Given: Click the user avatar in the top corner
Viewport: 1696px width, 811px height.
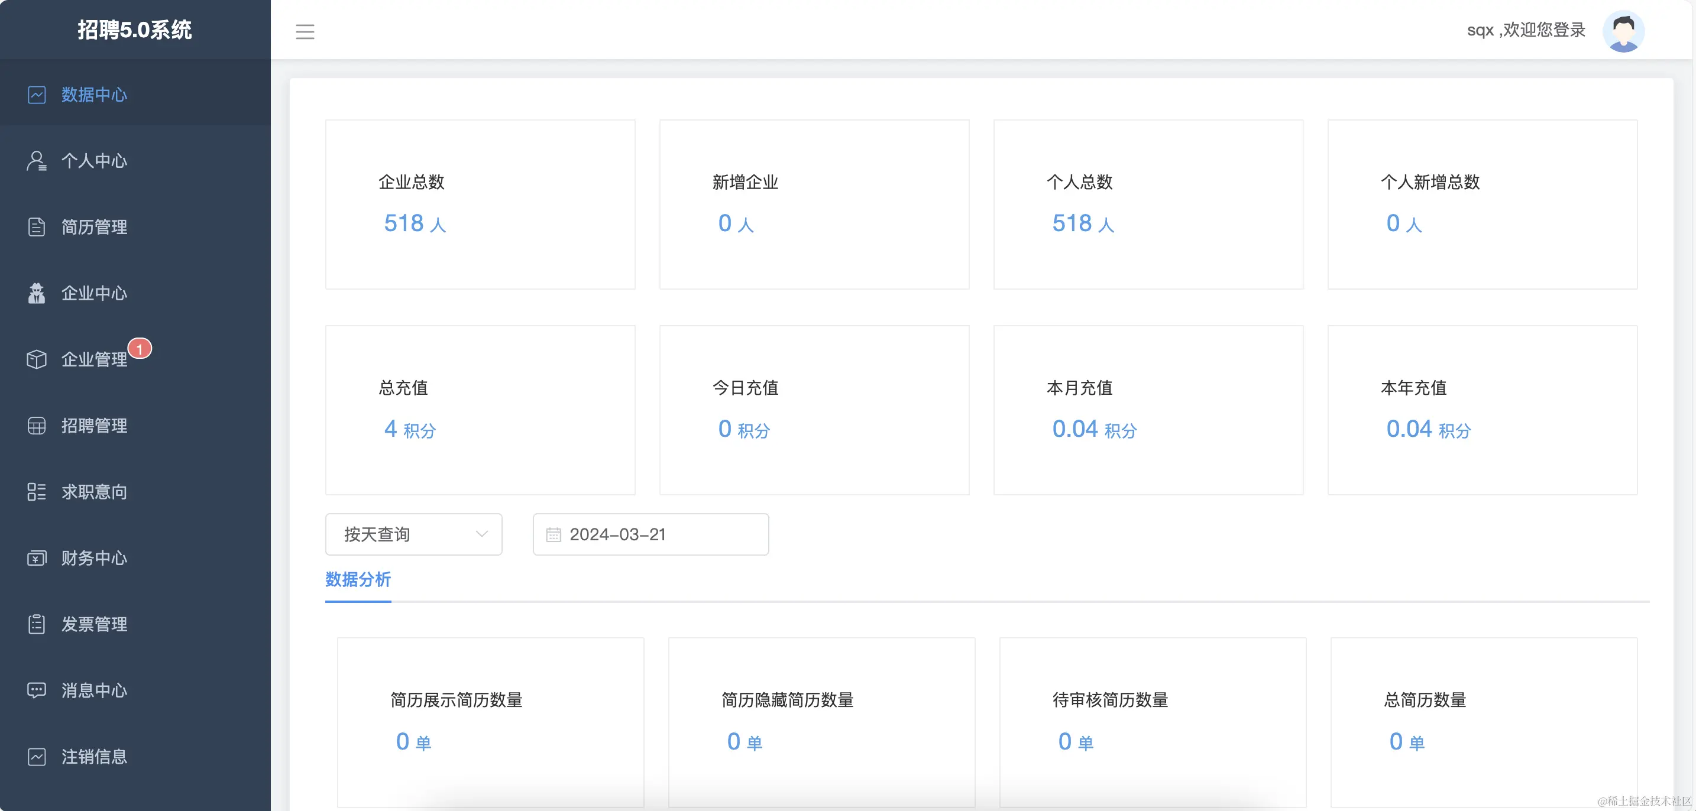Looking at the screenshot, I should (x=1626, y=30).
